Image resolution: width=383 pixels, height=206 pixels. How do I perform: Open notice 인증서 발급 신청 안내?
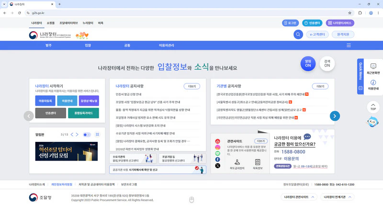pos(128,94)
